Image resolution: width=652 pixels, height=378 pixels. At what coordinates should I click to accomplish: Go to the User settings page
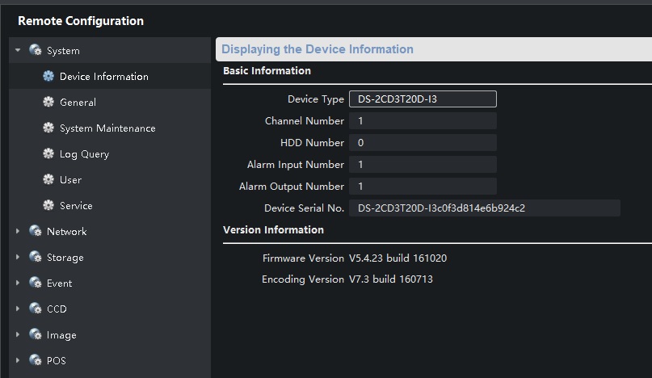(70, 180)
